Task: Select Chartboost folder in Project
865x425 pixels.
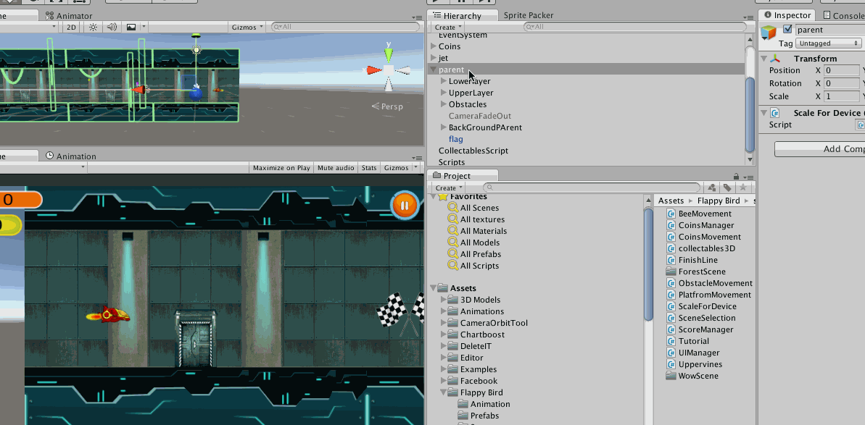Action: tap(482, 334)
